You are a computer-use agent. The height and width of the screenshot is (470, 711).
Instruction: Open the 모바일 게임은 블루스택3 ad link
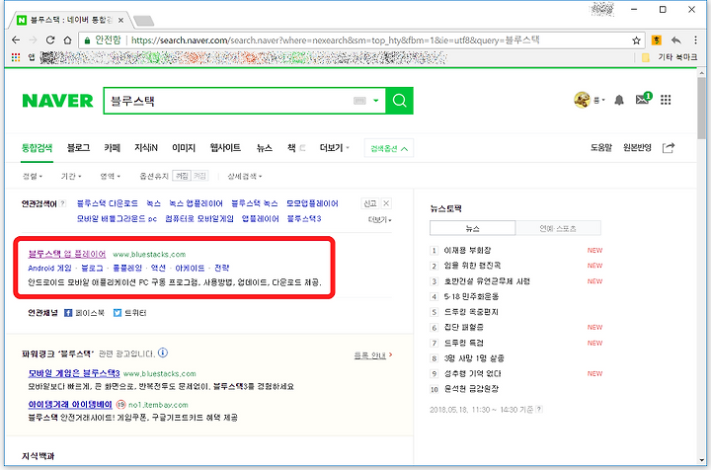[x=74, y=373]
